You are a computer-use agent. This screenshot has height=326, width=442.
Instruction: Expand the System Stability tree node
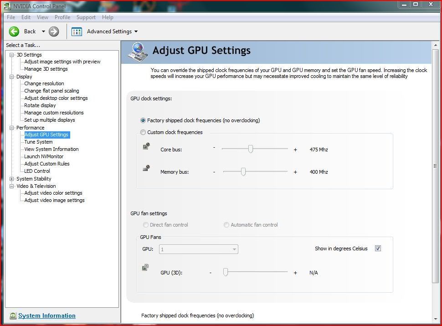(x=11, y=179)
